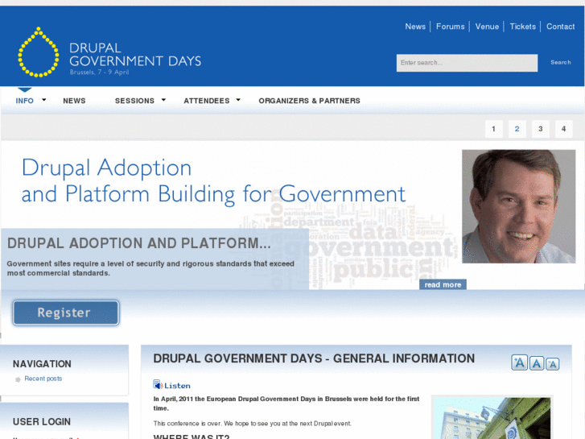Image resolution: width=585 pixels, height=439 pixels.
Task: Decrease text size with small A icon
Action: [553, 364]
